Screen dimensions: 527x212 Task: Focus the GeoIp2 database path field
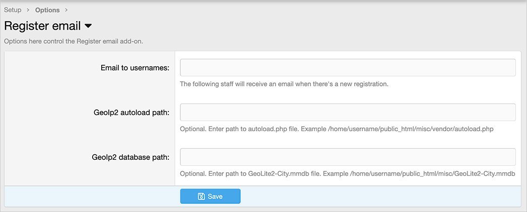point(348,157)
